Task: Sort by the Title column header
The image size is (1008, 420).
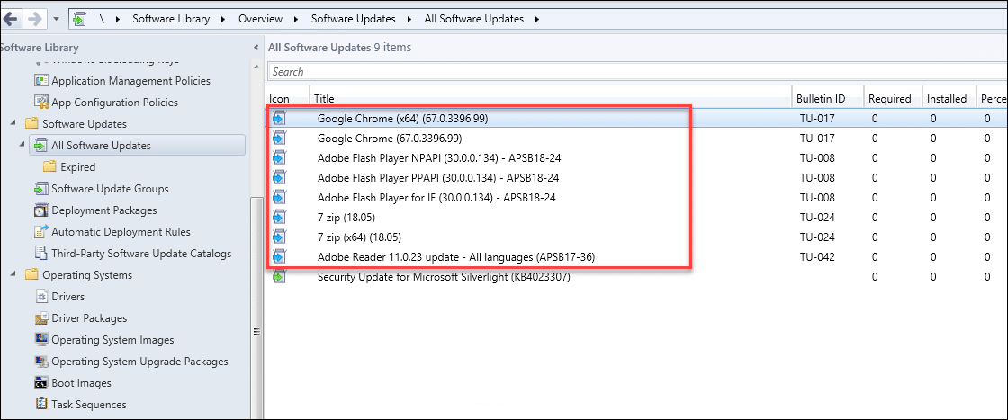Action: [550, 98]
